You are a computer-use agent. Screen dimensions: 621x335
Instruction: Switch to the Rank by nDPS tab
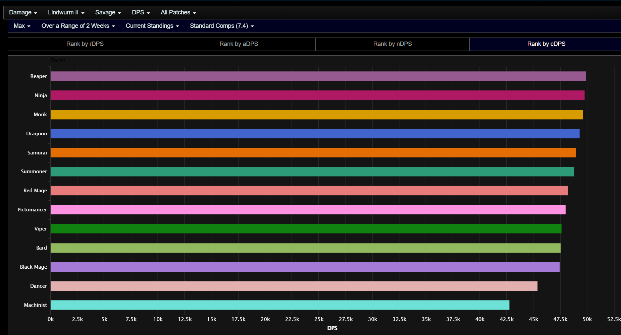[x=393, y=44]
